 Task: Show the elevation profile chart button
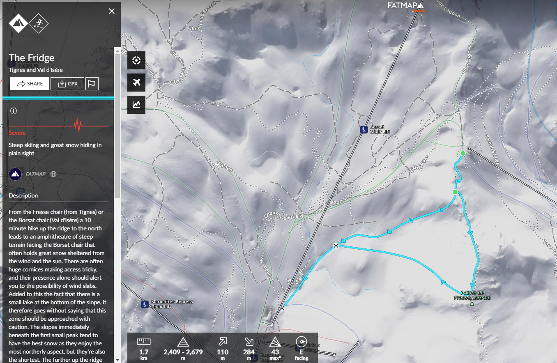[136, 105]
